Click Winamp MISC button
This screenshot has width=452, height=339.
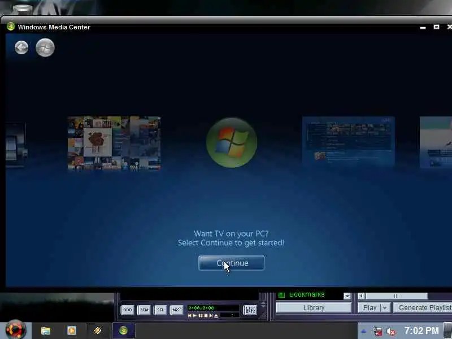click(x=177, y=310)
